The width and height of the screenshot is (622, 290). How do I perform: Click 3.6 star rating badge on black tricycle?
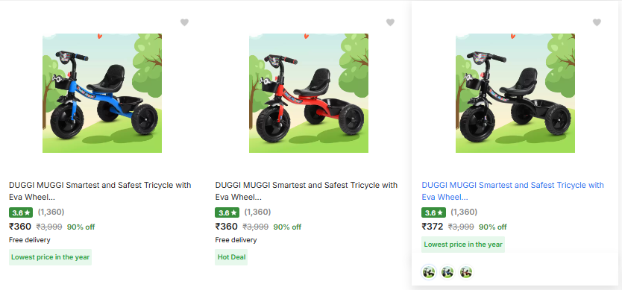(x=433, y=212)
